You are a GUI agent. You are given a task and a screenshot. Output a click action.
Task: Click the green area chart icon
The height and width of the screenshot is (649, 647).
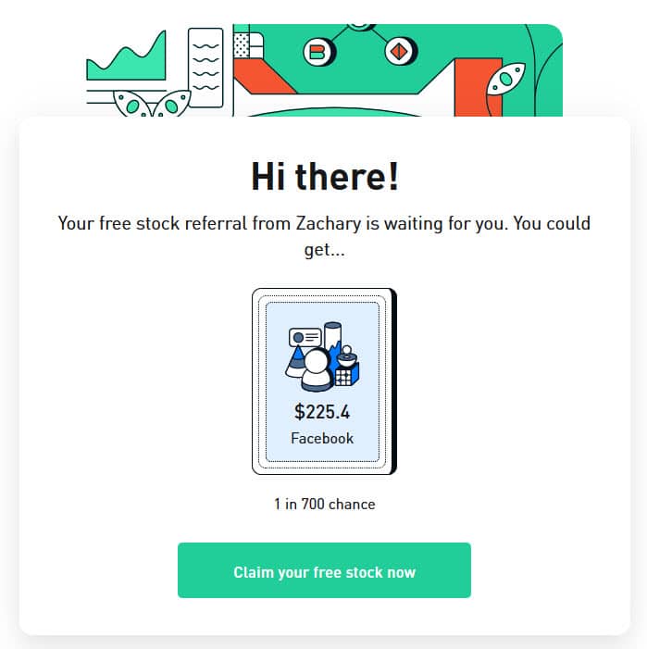coord(126,61)
